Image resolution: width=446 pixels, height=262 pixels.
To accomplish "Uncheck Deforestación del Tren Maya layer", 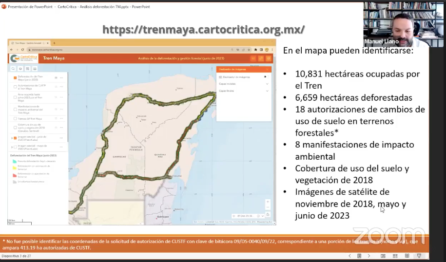I will (x=15, y=77).
